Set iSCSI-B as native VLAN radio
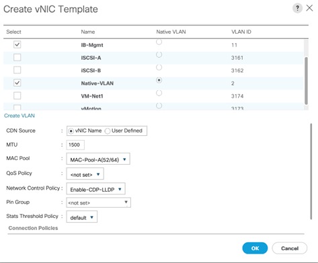This screenshot has height=263, width=318. [159, 67]
